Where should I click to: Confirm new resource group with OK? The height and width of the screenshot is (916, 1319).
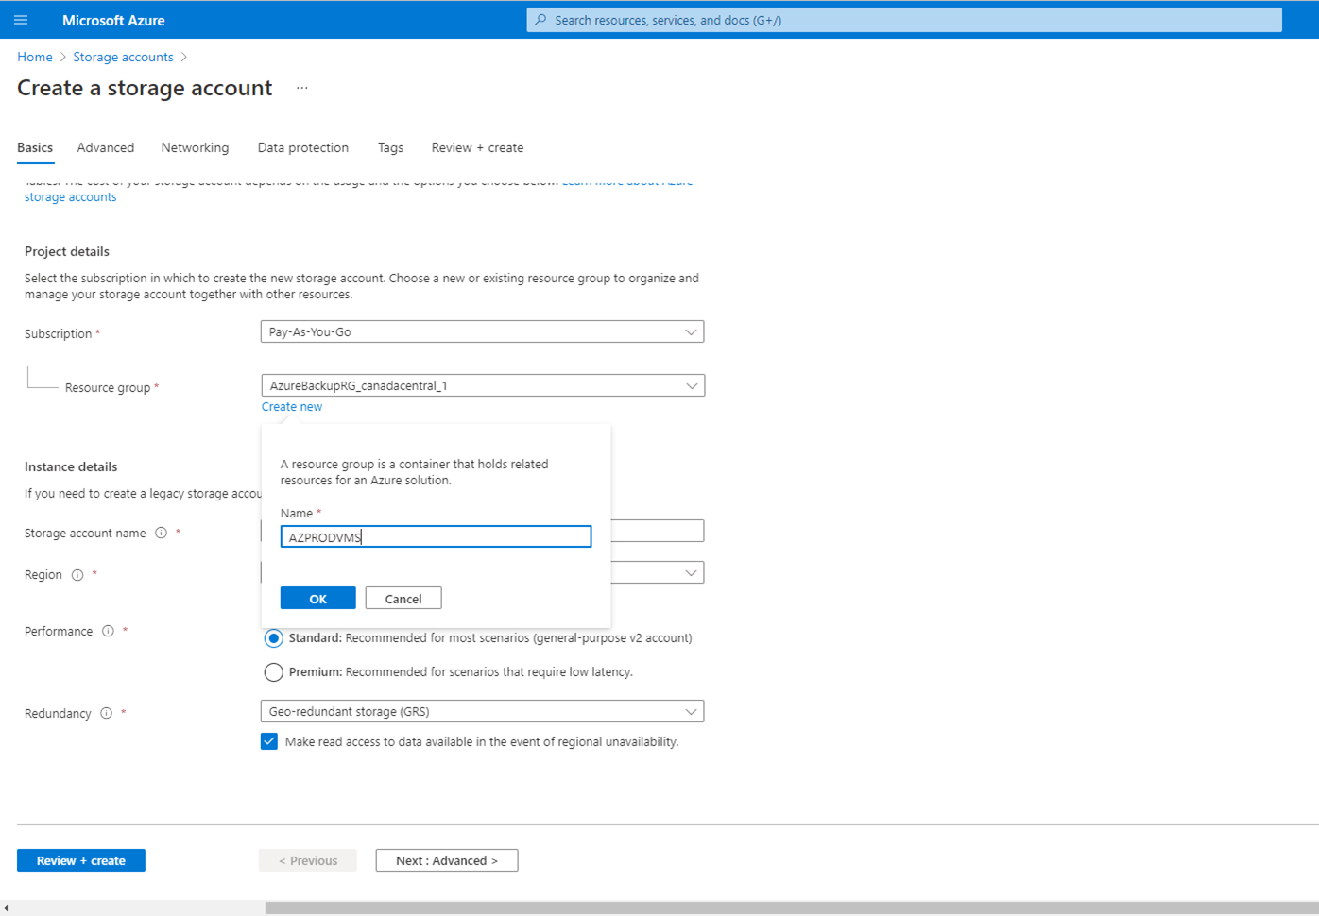317,598
